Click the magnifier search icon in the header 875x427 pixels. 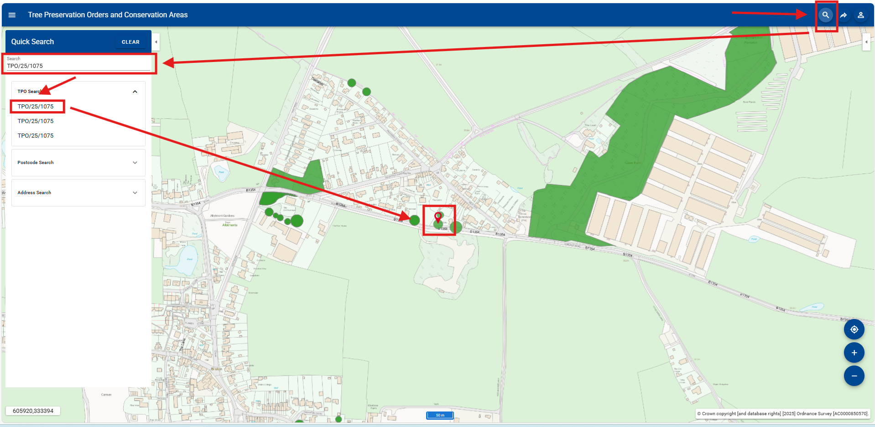pyautogui.click(x=825, y=15)
